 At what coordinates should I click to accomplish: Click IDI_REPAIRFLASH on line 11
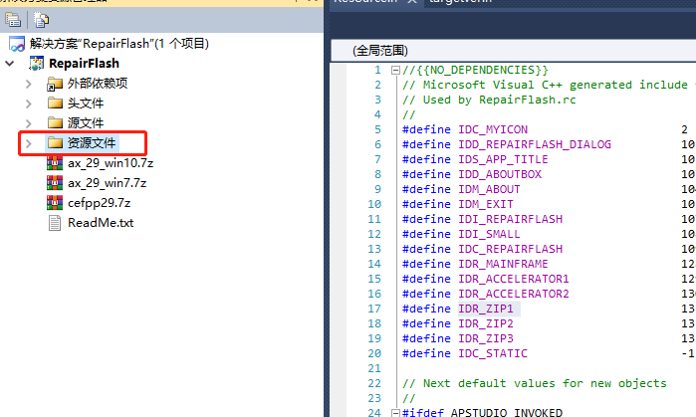tap(510, 219)
